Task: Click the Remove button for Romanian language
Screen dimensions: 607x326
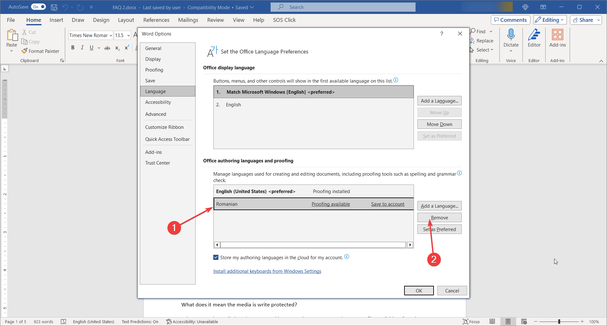Action: click(x=439, y=217)
